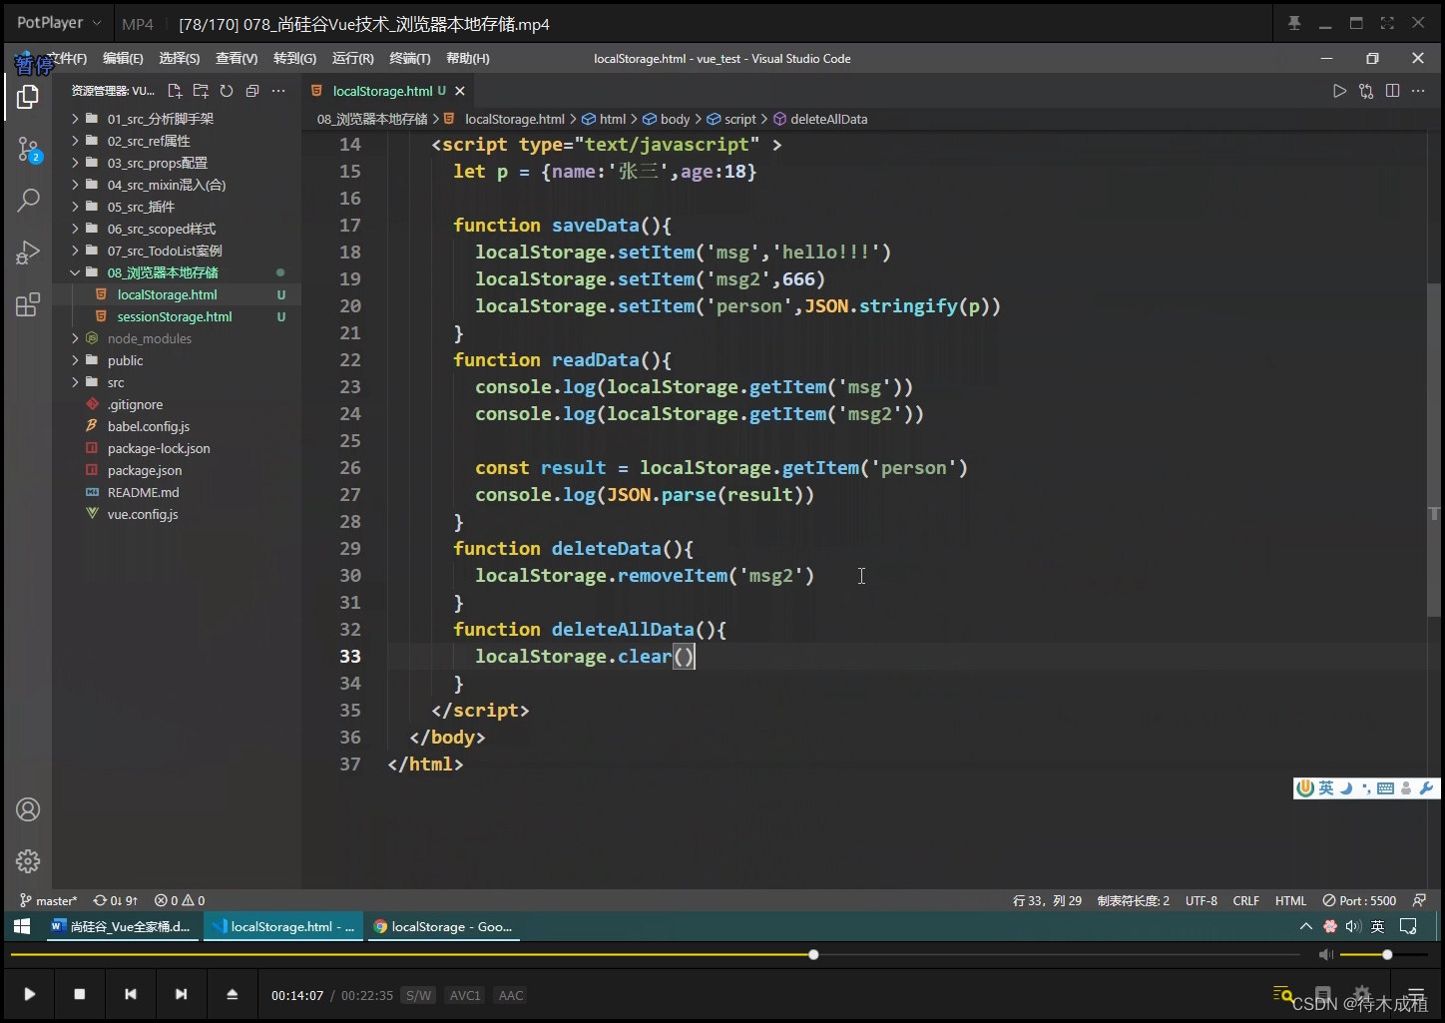Image resolution: width=1445 pixels, height=1023 pixels.
Task: Open explorer more actions ellipsis
Action: tap(278, 91)
